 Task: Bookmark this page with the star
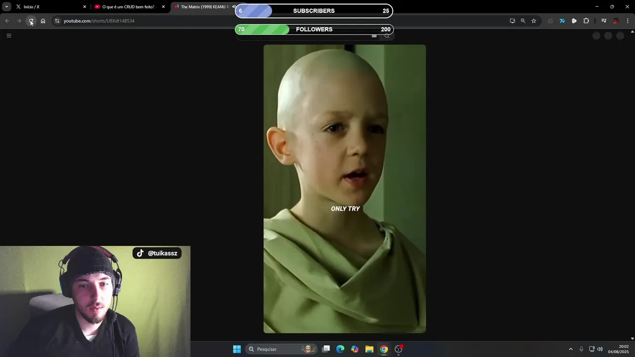tap(534, 21)
